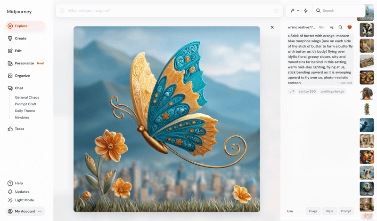Toggle the red heart like icon
Viewport: 377px width, 221px height.
350,27
